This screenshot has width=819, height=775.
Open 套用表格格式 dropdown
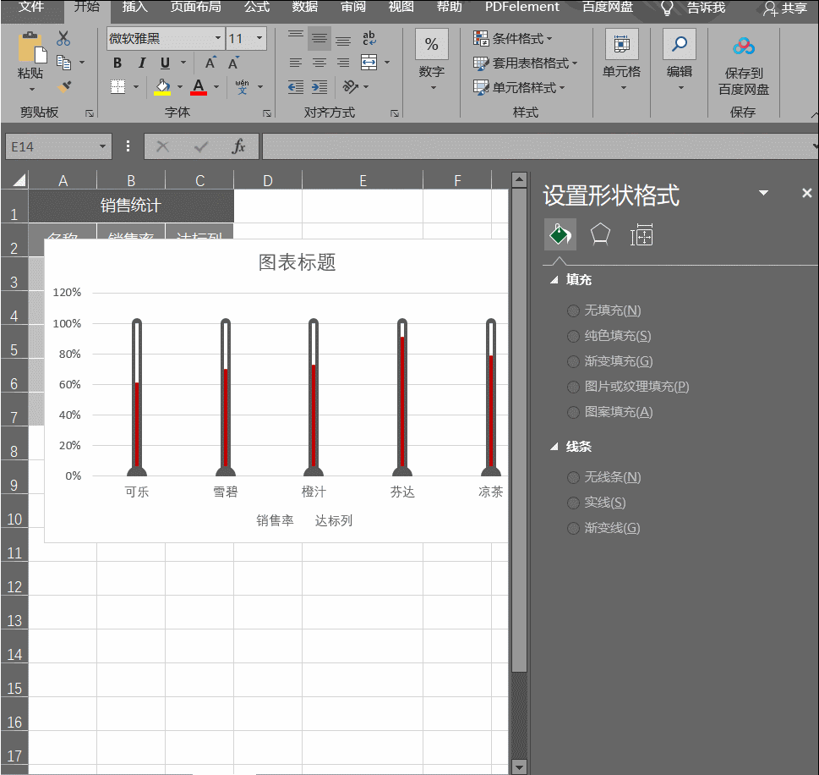[x=525, y=63]
